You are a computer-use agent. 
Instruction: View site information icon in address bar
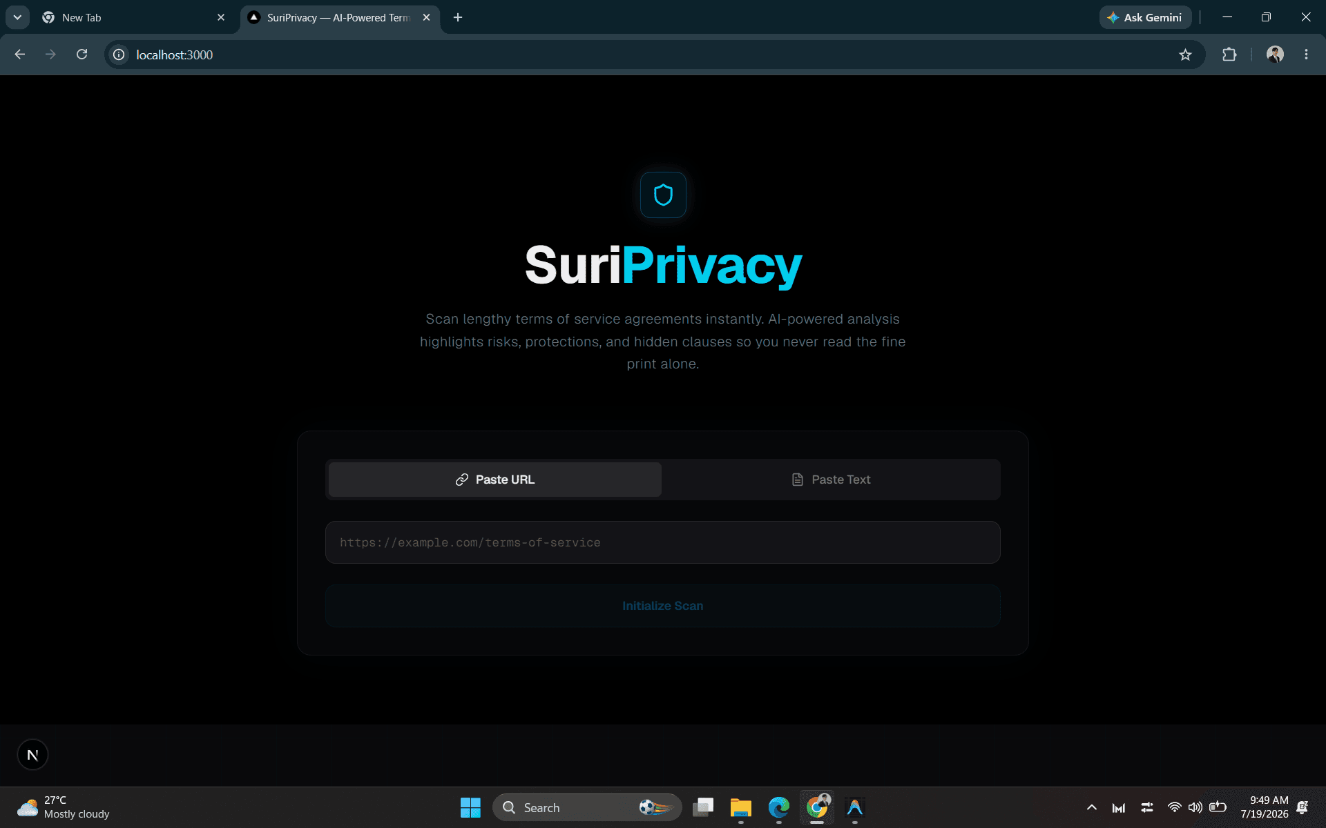pyautogui.click(x=119, y=55)
